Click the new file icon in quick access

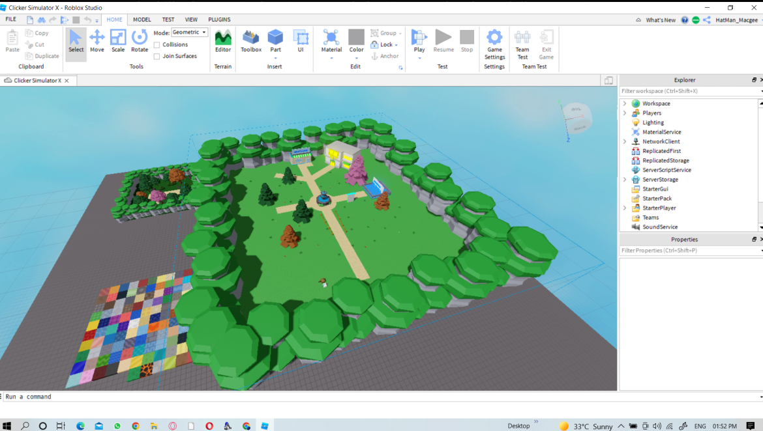coord(30,20)
